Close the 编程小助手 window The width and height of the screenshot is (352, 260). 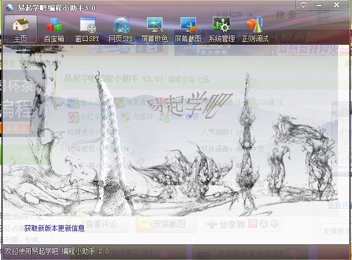pyautogui.click(x=337, y=5)
